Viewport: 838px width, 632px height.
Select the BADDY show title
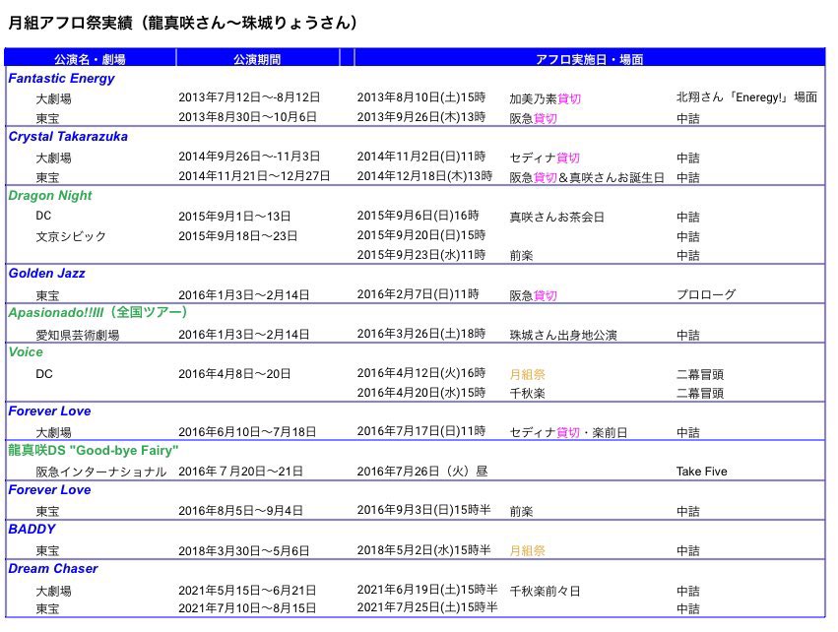point(32,530)
